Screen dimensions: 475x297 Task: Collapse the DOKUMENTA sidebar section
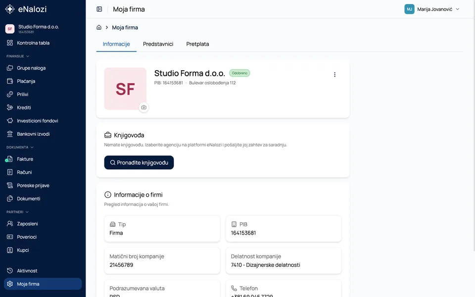[x=20, y=148]
